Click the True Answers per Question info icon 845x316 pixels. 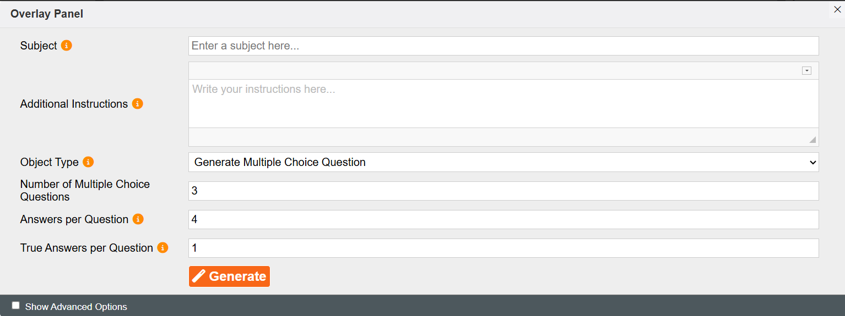pos(162,248)
